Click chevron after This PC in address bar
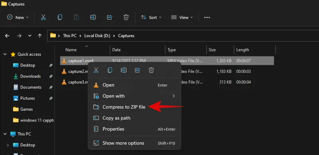This screenshot has height=155, width=319. point(81,36)
